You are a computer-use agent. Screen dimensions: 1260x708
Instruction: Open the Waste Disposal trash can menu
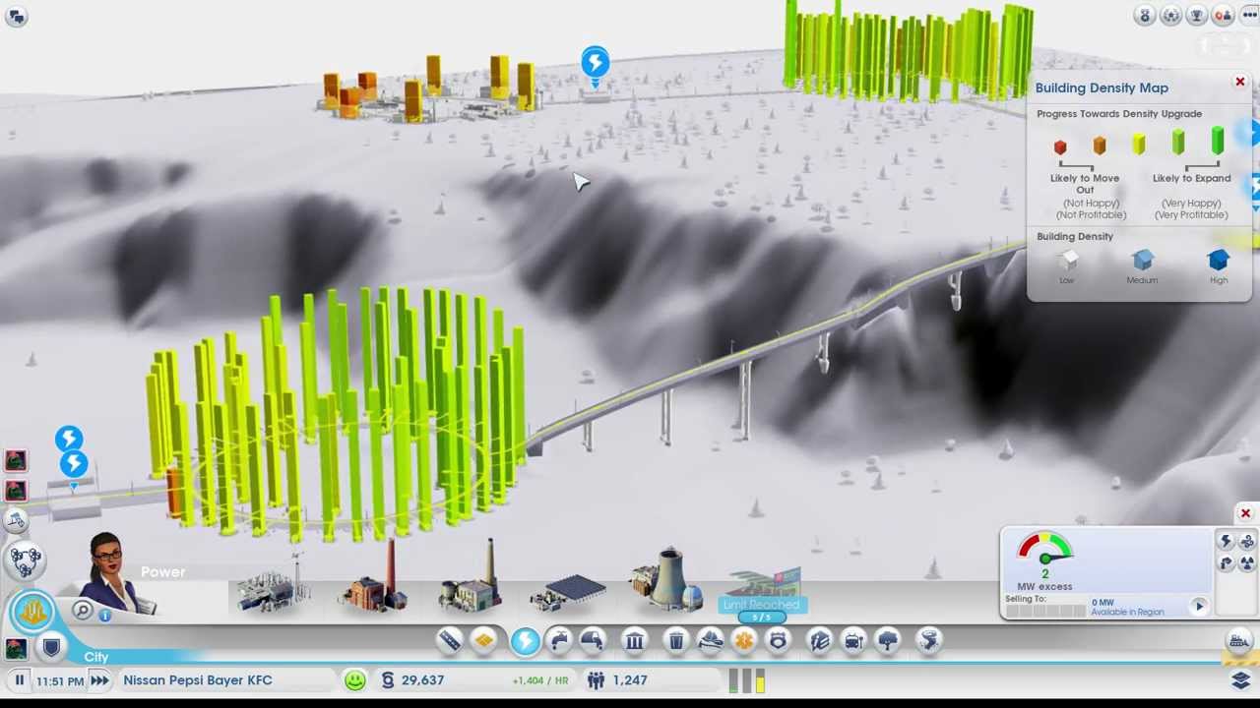click(676, 641)
